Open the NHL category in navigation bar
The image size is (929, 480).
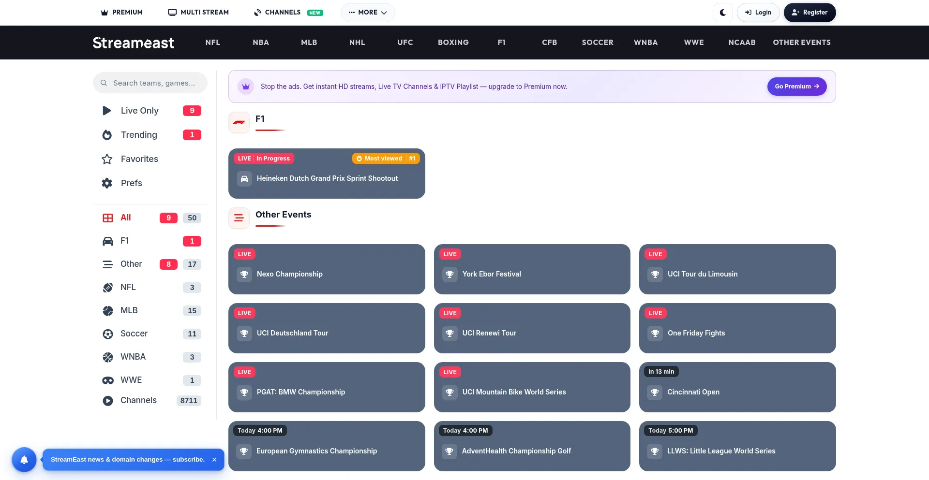357,43
